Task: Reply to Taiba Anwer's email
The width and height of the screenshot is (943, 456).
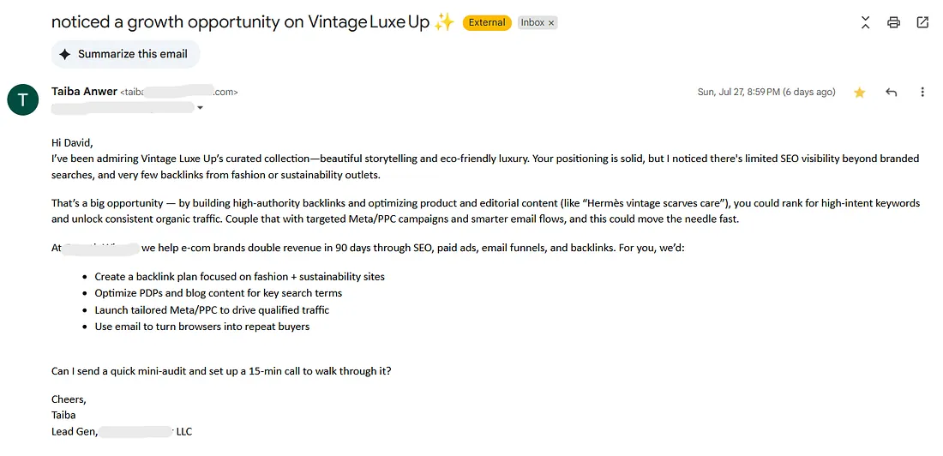Action: (x=892, y=93)
